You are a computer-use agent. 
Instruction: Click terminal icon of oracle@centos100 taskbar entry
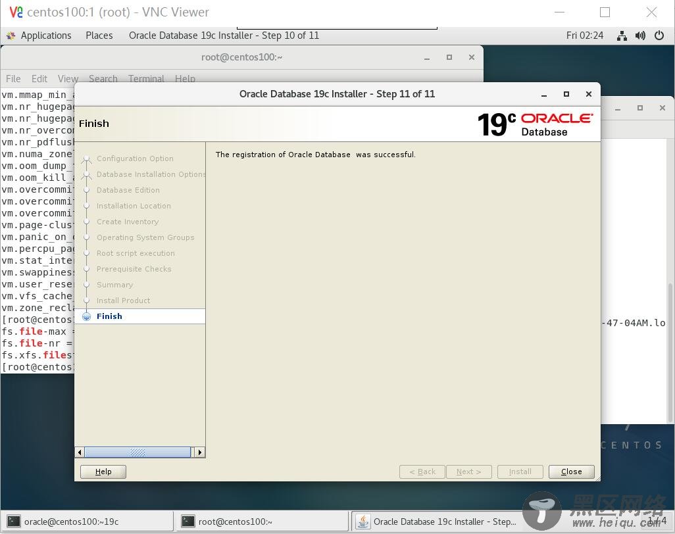click(14, 522)
